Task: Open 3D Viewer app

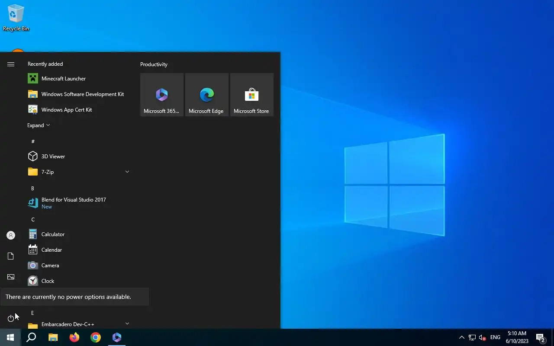Action: [79, 156]
